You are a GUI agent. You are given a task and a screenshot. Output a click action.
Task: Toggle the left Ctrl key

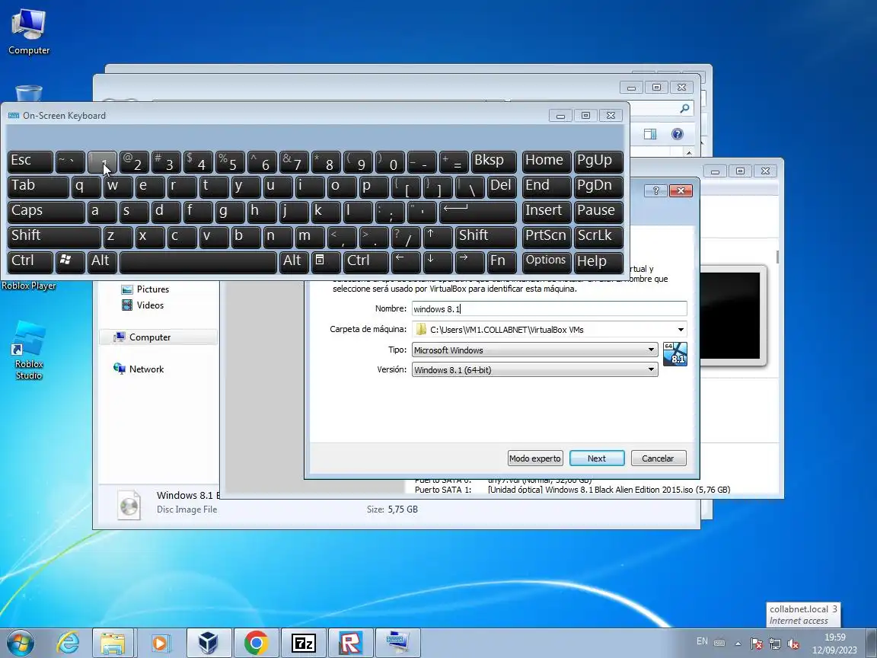click(30, 263)
